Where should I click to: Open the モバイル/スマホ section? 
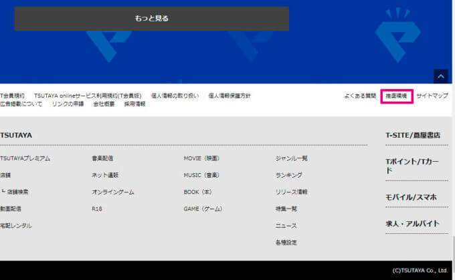[412, 197]
